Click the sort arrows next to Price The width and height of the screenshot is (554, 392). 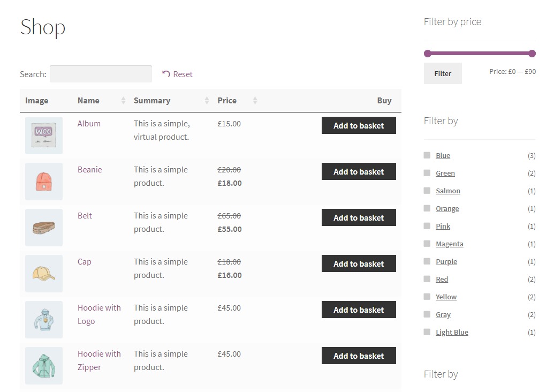(x=254, y=100)
